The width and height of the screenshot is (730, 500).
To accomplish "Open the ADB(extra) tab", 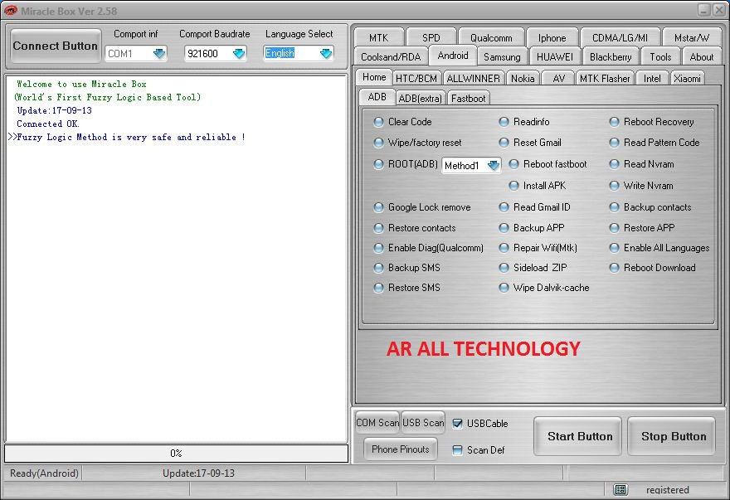I will pos(420,98).
